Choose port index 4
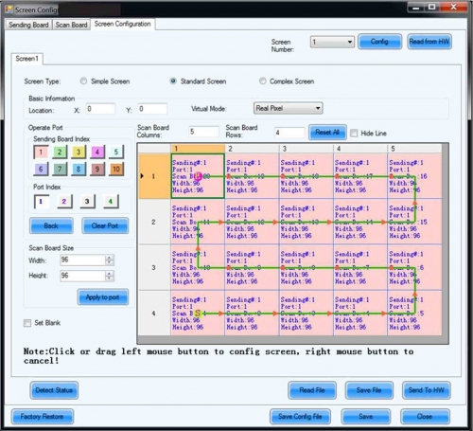Viewport: 473px width, 431px height. point(111,201)
